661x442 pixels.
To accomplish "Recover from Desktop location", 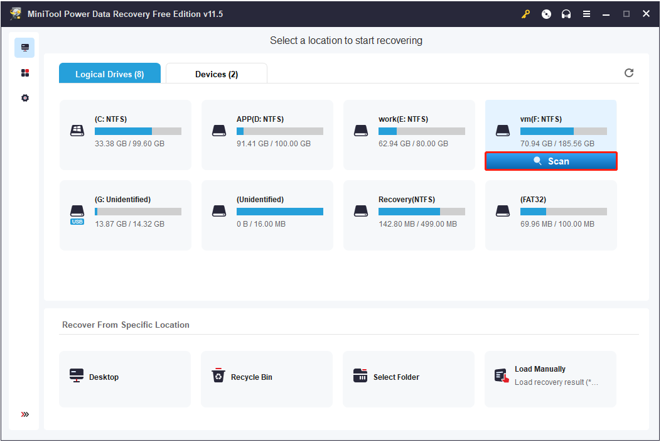I will click(125, 379).
